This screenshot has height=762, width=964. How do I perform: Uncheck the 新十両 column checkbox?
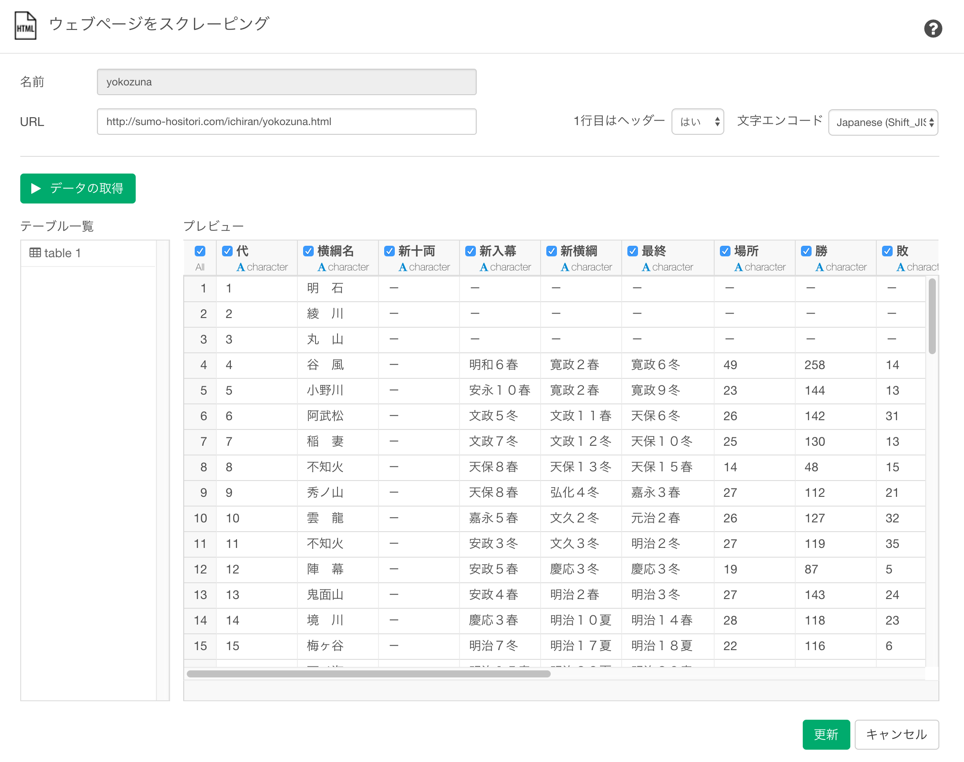pyautogui.click(x=389, y=251)
